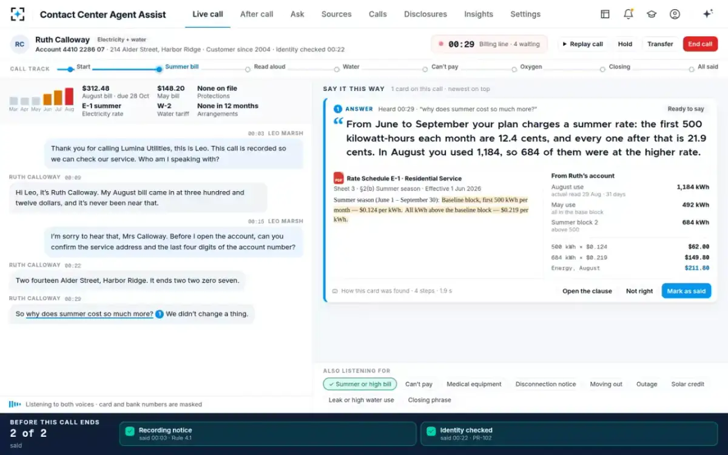
Task: Toggle the Solar credit listener chip
Action: (x=688, y=384)
